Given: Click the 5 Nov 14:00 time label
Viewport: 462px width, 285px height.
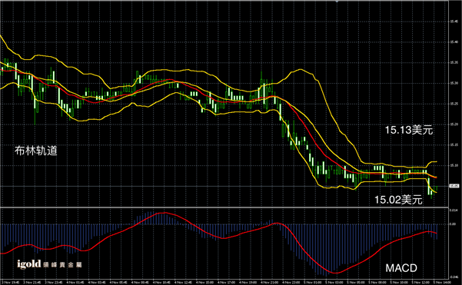Looking at the screenshot, I should point(442,283).
